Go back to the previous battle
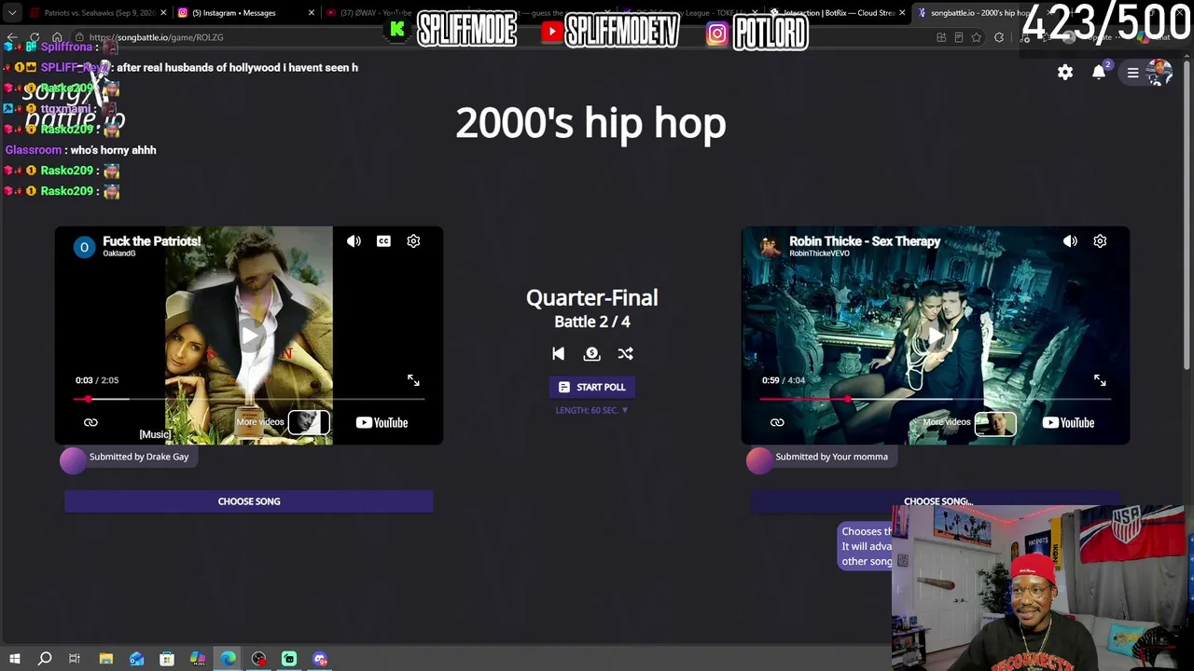This screenshot has height=671, width=1194. click(558, 354)
